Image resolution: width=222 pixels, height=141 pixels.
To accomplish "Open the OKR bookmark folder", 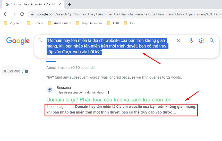I will [113, 23].
